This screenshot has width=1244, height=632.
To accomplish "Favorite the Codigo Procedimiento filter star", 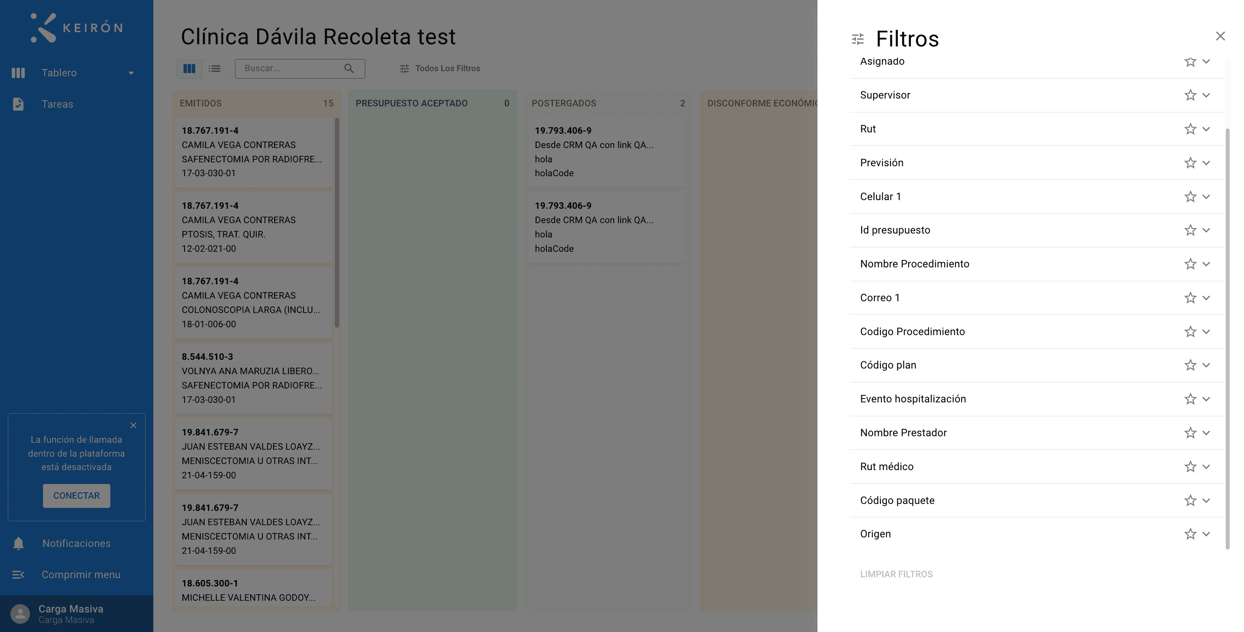I will [x=1190, y=332].
